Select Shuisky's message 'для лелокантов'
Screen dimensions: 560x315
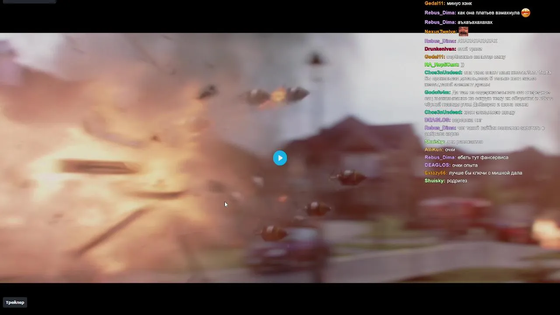[465, 142]
